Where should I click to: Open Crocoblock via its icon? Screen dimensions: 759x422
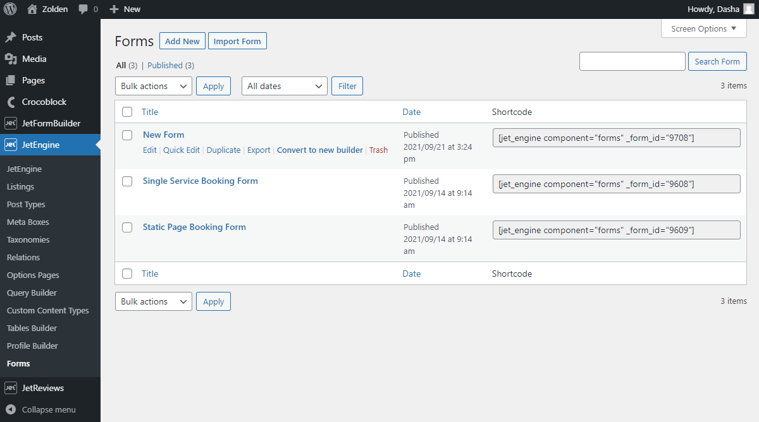10,102
